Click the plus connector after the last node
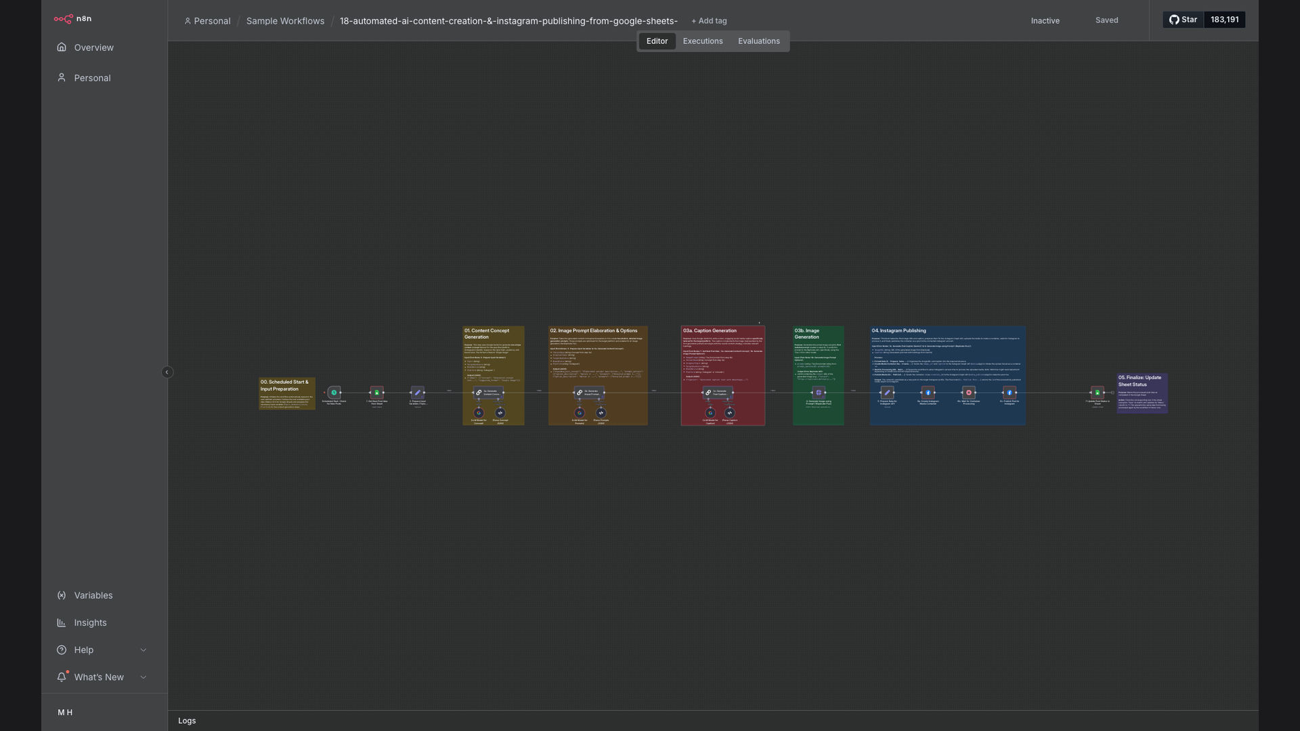Screen dimensions: 1300x731 1112,393
